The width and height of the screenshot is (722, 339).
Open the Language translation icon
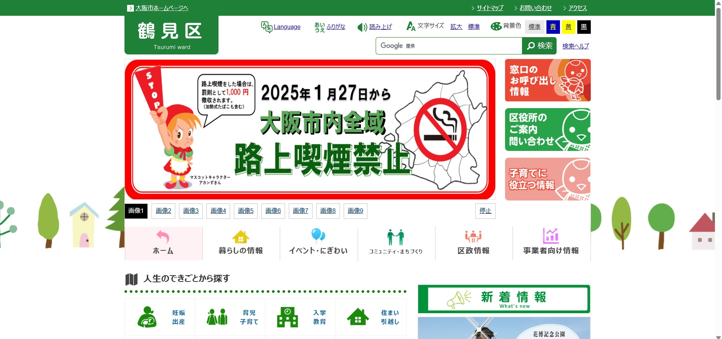267,27
